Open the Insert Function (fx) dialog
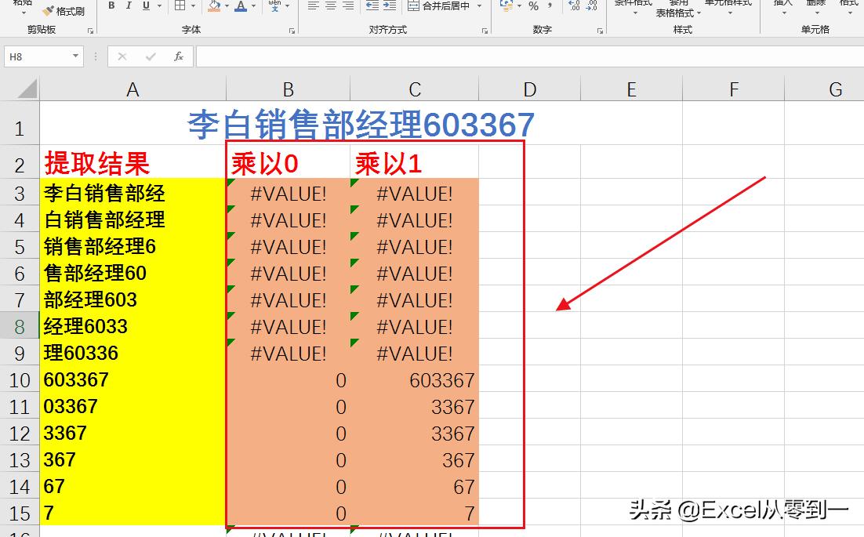Viewport: 864px width, 537px height. click(178, 56)
